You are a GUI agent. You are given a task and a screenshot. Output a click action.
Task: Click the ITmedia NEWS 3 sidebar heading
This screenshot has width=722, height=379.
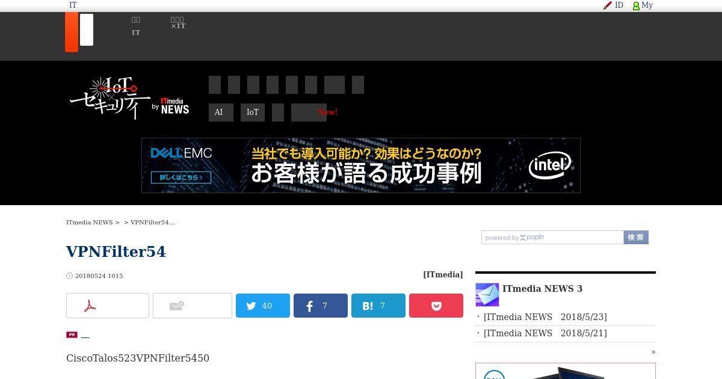[542, 289]
